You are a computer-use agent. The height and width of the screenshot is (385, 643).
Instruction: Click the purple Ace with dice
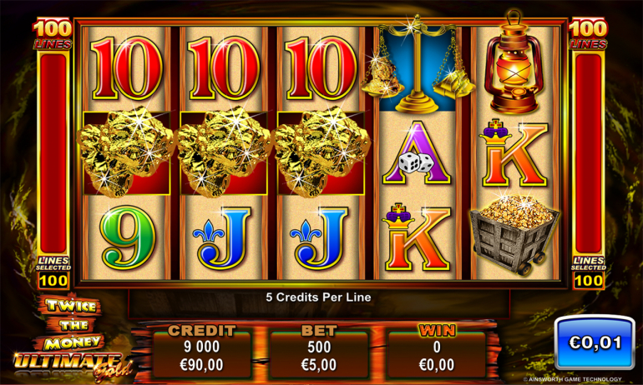click(x=417, y=152)
